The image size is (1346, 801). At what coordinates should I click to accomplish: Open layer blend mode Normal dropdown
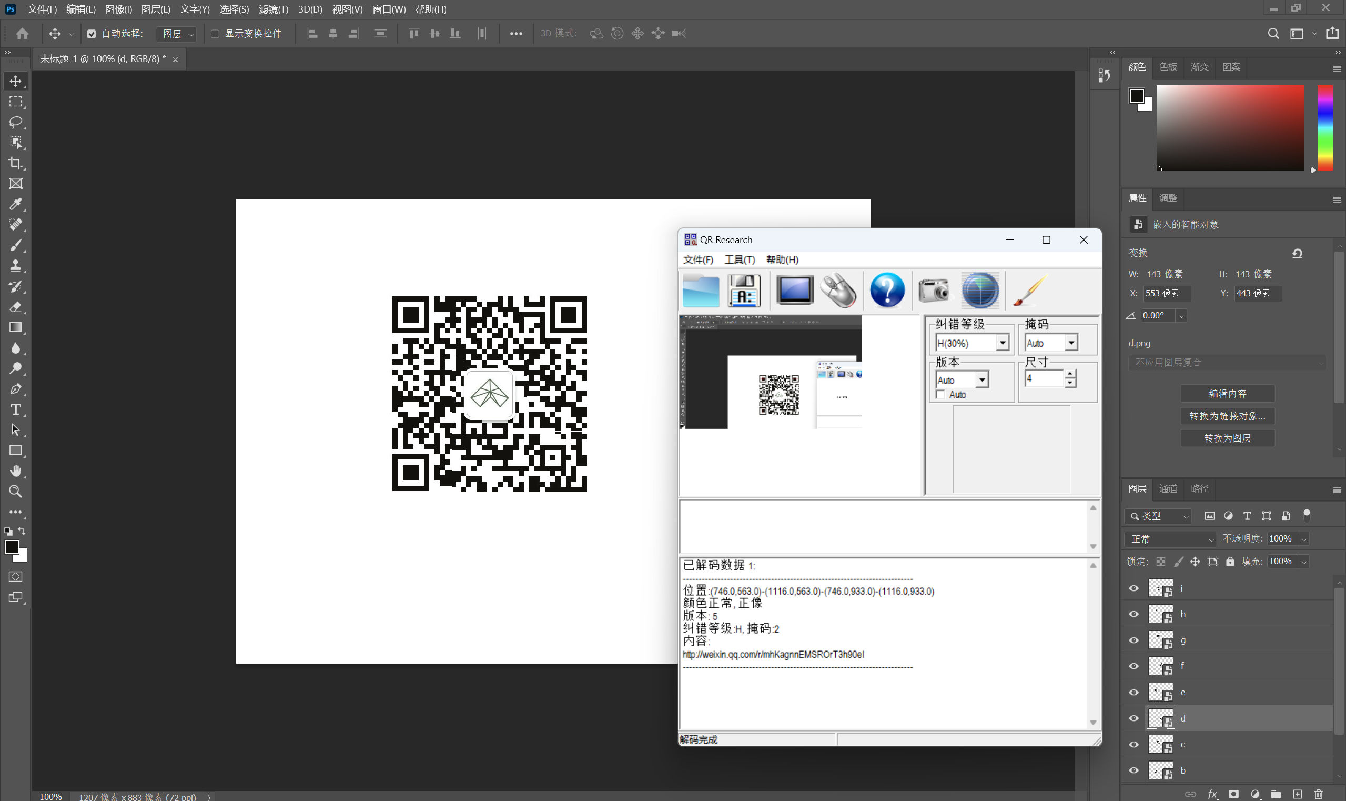point(1171,539)
